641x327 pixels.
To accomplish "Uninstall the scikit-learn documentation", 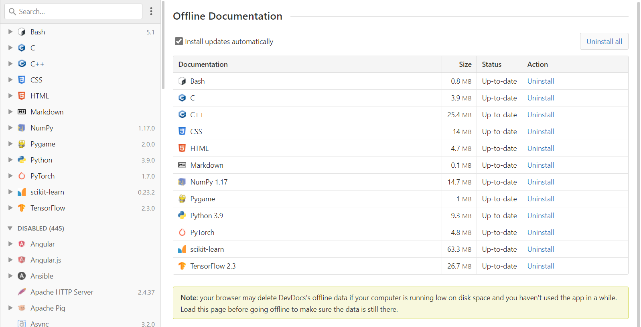I will point(540,249).
